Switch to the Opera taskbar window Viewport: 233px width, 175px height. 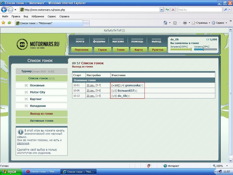(x=42, y=172)
